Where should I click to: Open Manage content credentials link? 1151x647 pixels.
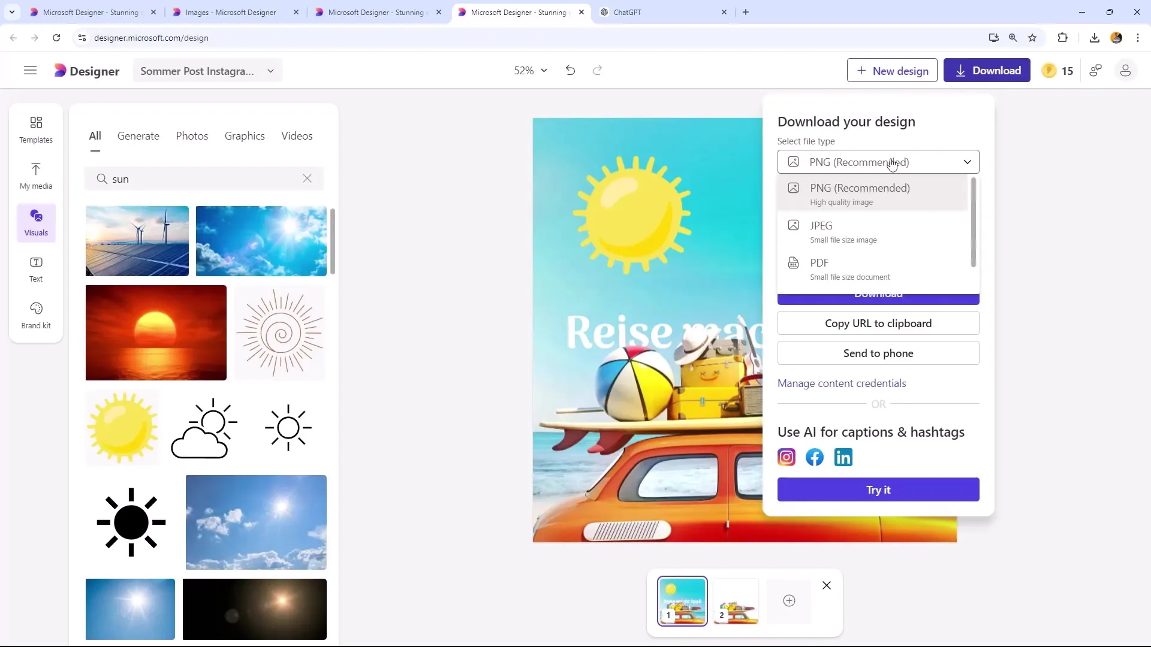pyautogui.click(x=842, y=383)
